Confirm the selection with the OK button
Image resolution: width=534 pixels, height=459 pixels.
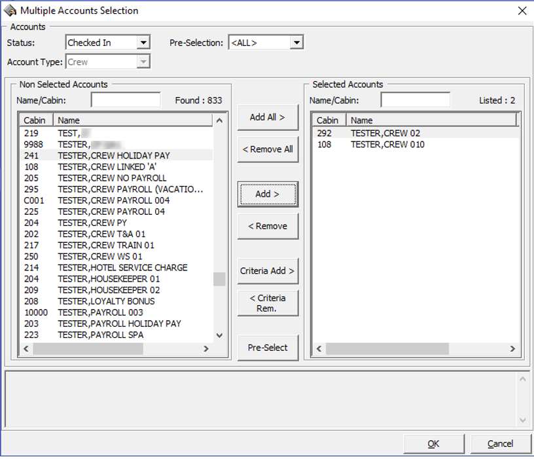[x=433, y=443]
